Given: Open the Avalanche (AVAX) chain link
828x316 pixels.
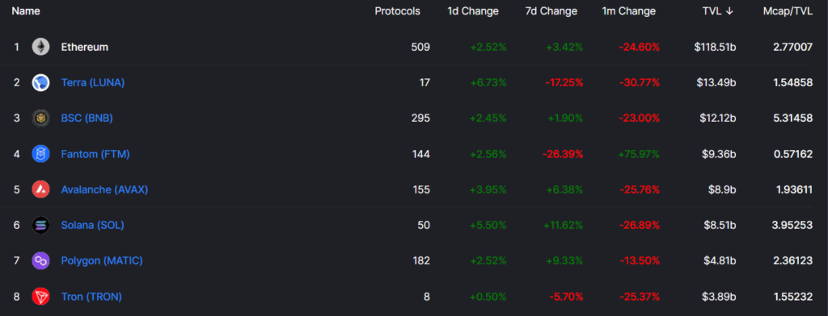Looking at the screenshot, I should click(x=104, y=189).
